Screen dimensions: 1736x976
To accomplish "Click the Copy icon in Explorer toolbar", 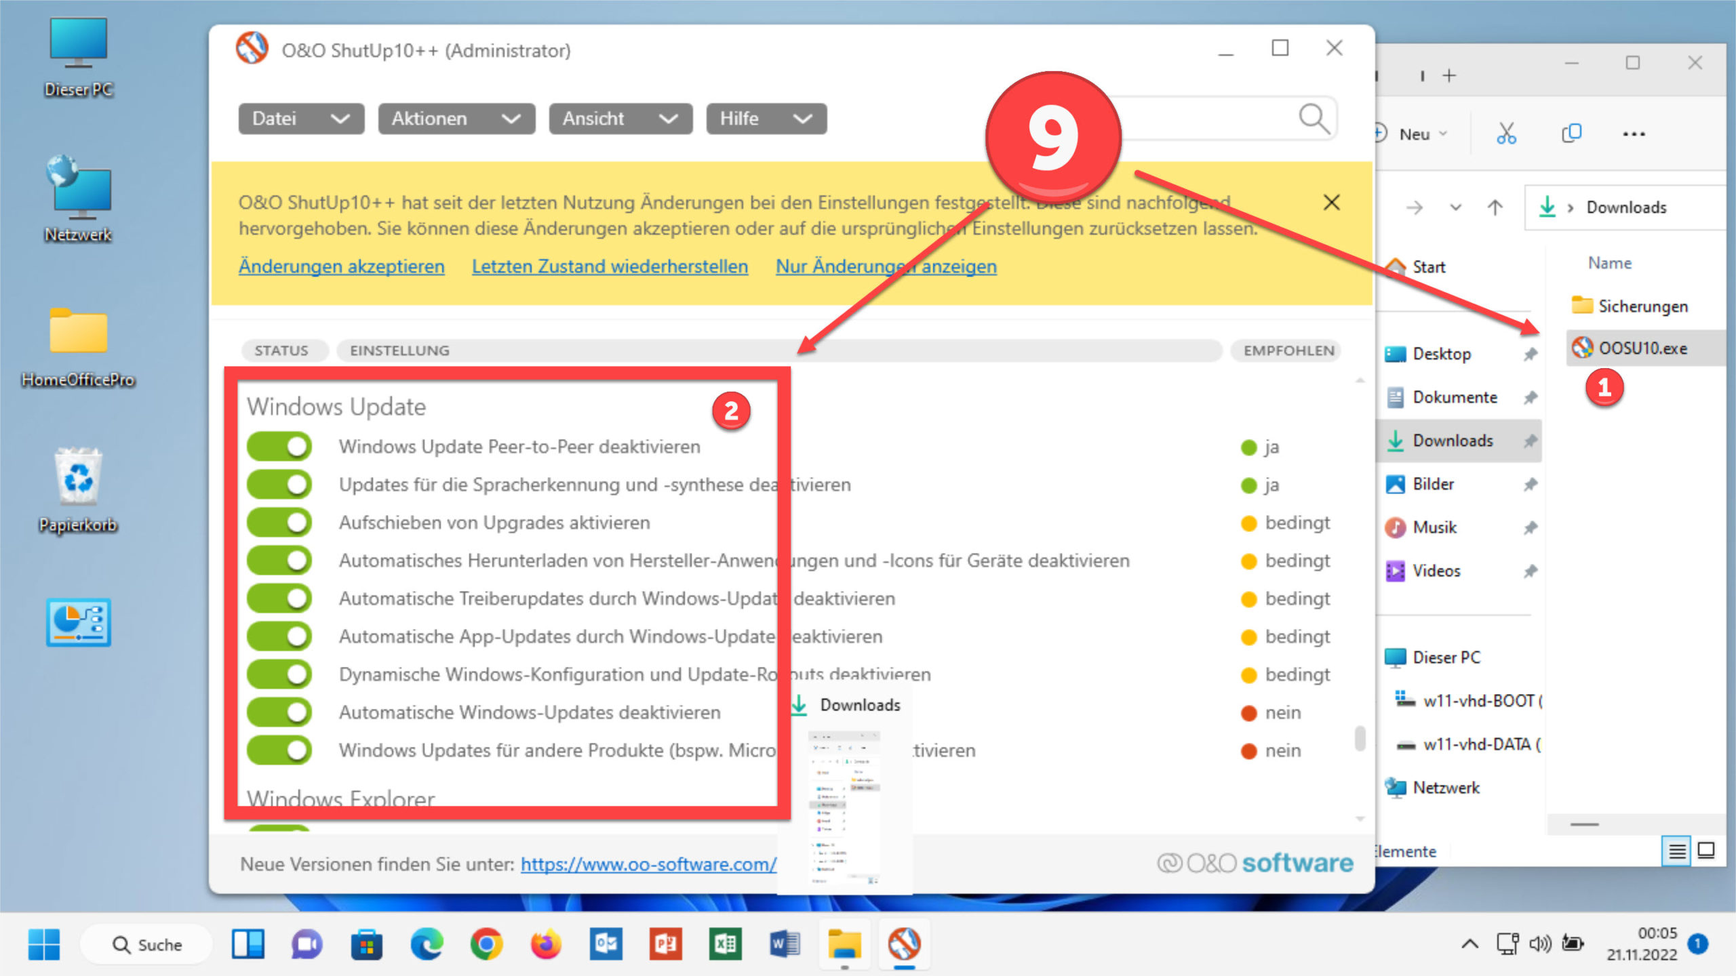I will point(1572,133).
